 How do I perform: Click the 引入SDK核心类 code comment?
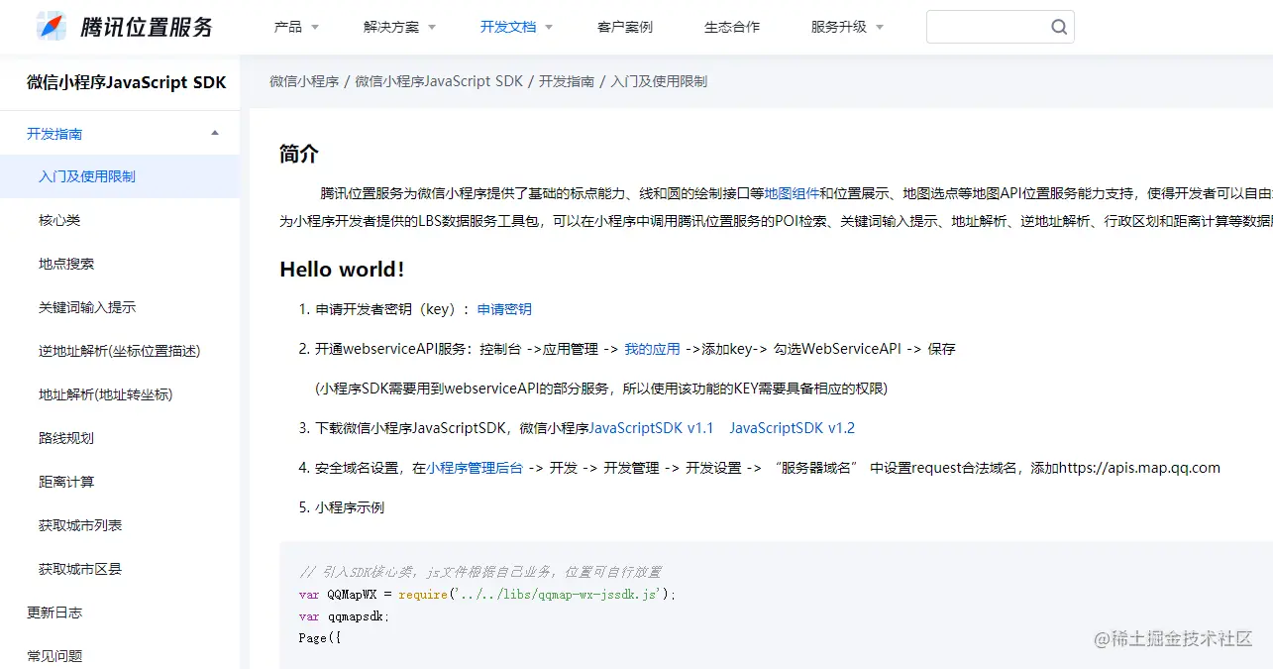coord(479,572)
